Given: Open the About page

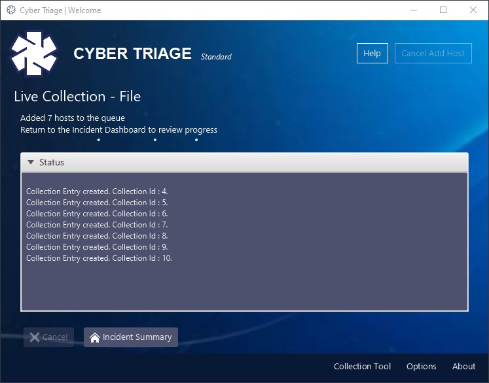Looking at the screenshot, I should [x=463, y=366].
